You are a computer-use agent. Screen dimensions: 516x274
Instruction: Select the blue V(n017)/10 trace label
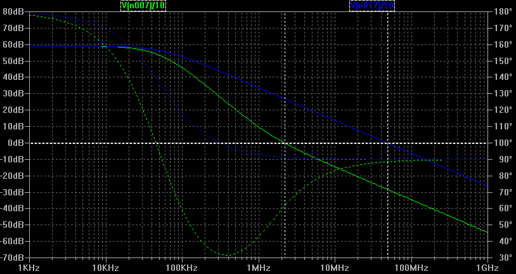coord(372,5)
